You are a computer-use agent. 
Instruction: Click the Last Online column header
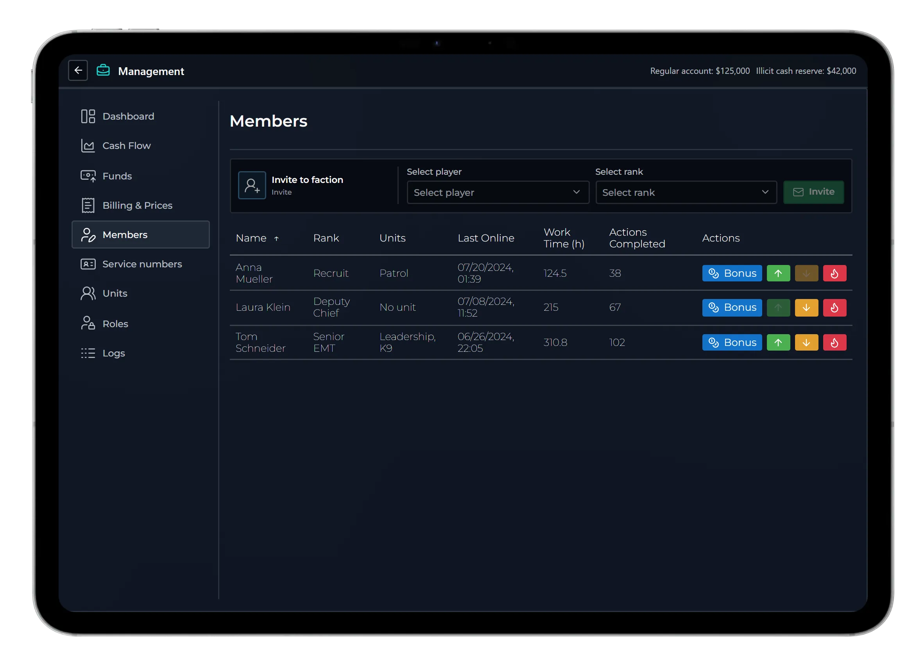tap(485, 238)
